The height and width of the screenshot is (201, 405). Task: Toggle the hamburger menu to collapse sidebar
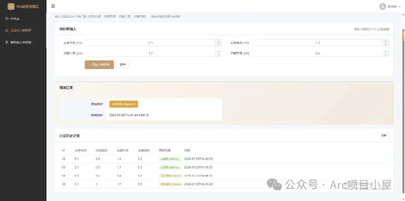click(53, 6)
